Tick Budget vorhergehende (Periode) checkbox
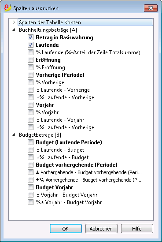Image resolution: width=162 pixels, height=242 pixels. coord(30,165)
